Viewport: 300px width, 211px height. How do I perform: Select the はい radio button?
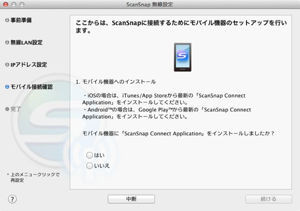[x=90, y=155]
